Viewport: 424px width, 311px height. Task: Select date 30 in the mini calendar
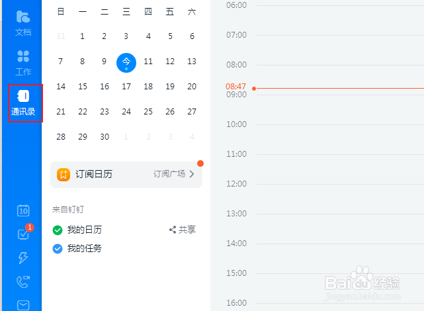click(x=105, y=137)
